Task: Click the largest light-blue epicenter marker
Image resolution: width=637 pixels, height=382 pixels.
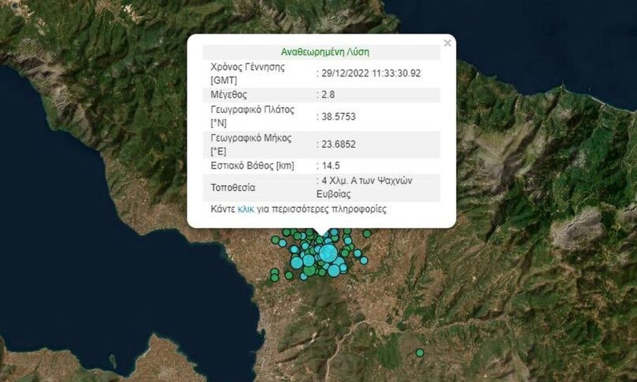Action: coord(328,254)
